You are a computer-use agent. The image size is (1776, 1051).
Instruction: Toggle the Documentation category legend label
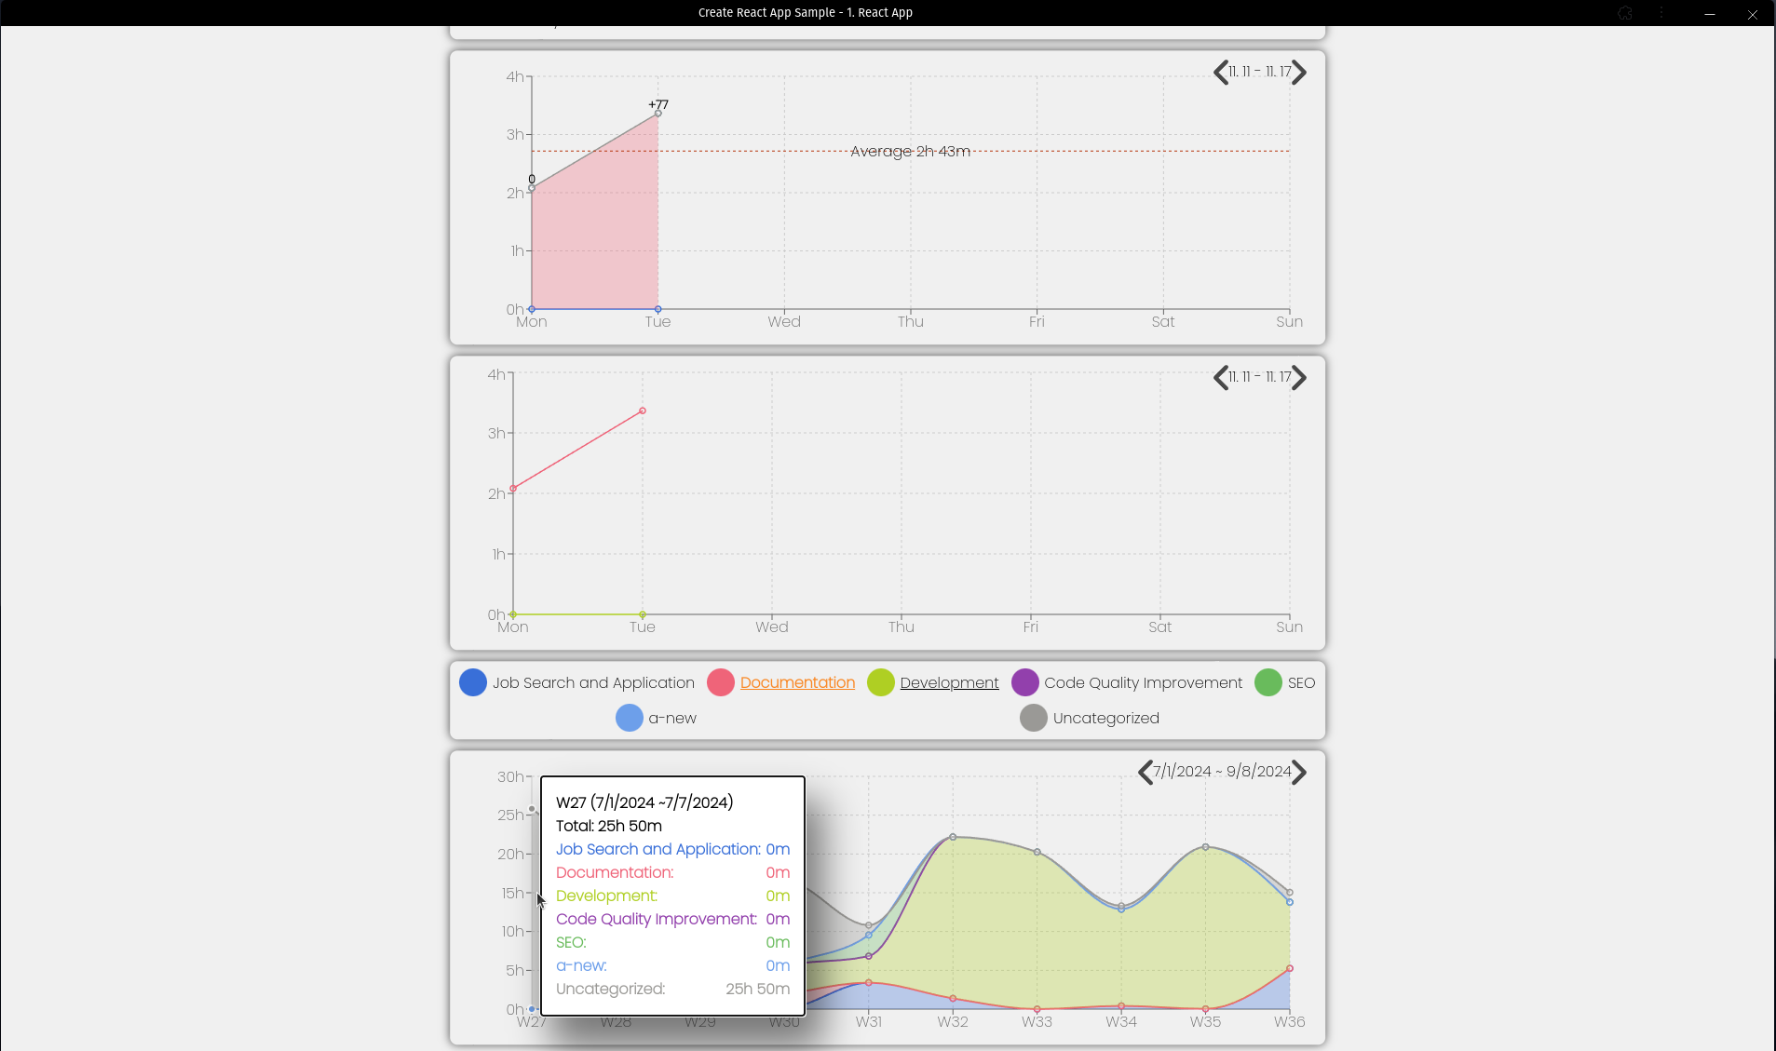797,682
